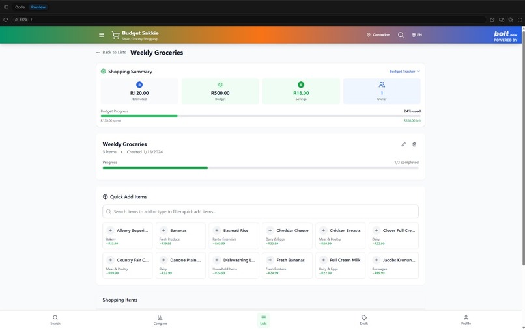Screen dimensions: 525x329
Task: Open the hamburger menu
Action: click(102, 34)
